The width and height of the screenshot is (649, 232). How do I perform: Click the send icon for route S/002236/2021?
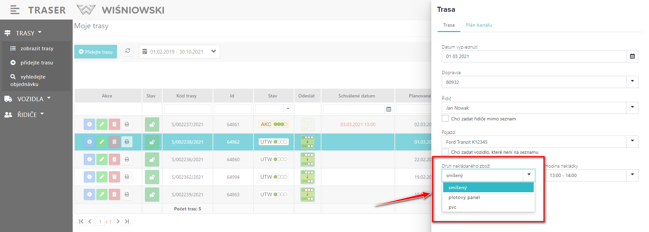pos(307,159)
